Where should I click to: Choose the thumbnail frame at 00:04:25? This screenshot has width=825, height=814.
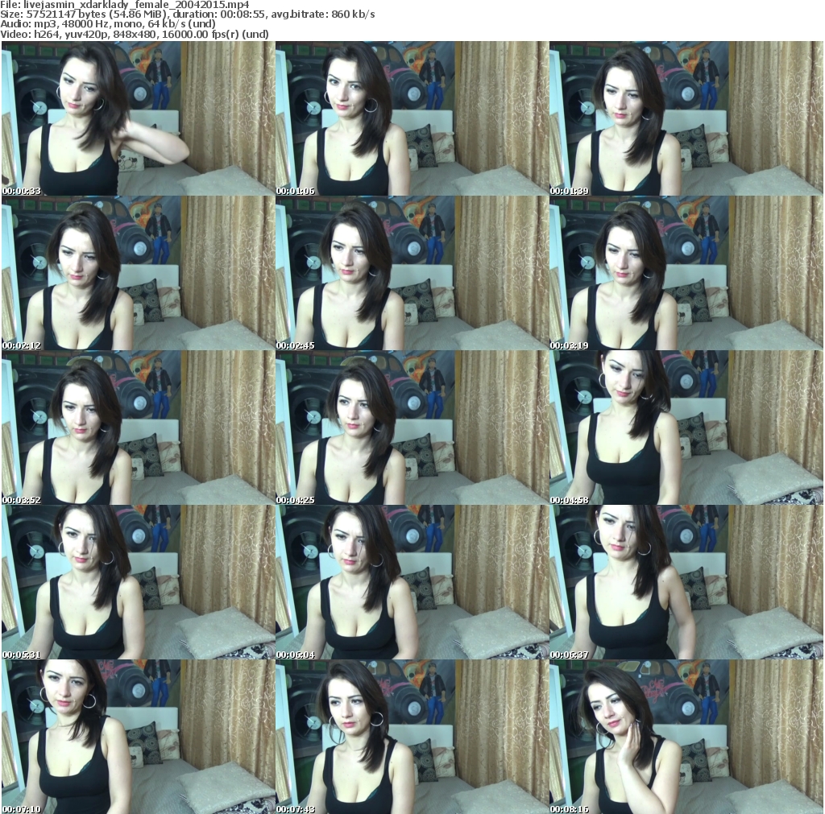[x=412, y=428]
